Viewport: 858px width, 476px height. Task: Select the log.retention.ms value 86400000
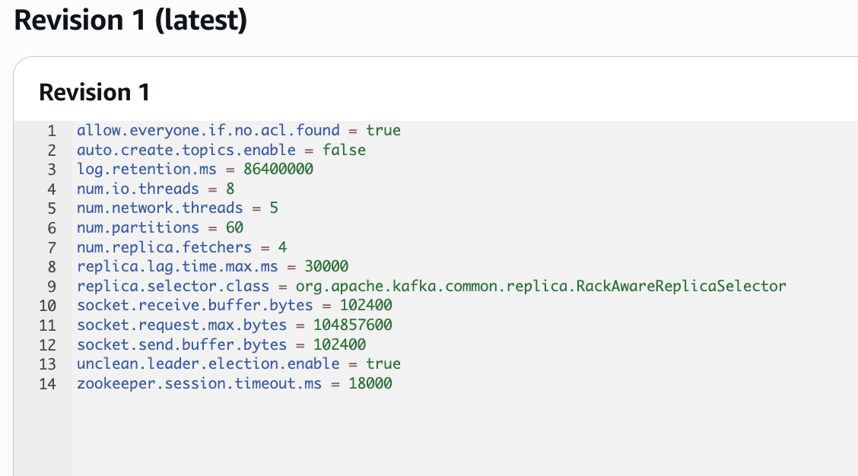tap(278, 169)
